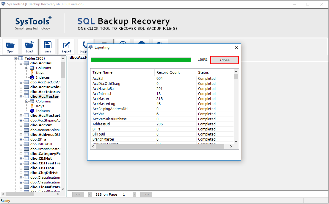Collapse the dbo.AccMaster table node
Screen dimensions: 329x204
click(21, 97)
